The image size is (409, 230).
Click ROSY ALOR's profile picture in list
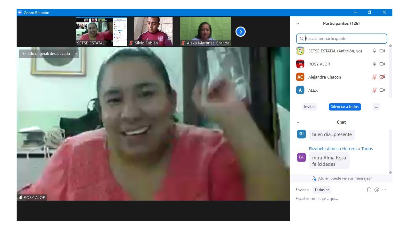tap(300, 64)
